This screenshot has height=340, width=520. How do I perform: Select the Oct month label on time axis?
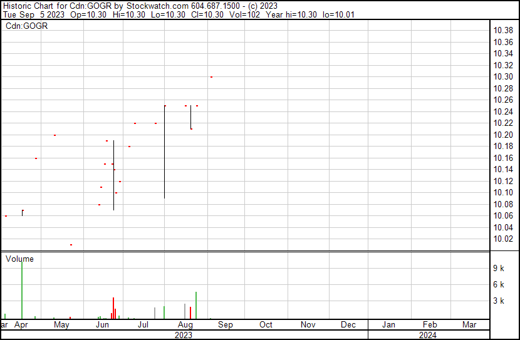pyautogui.click(x=266, y=325)
